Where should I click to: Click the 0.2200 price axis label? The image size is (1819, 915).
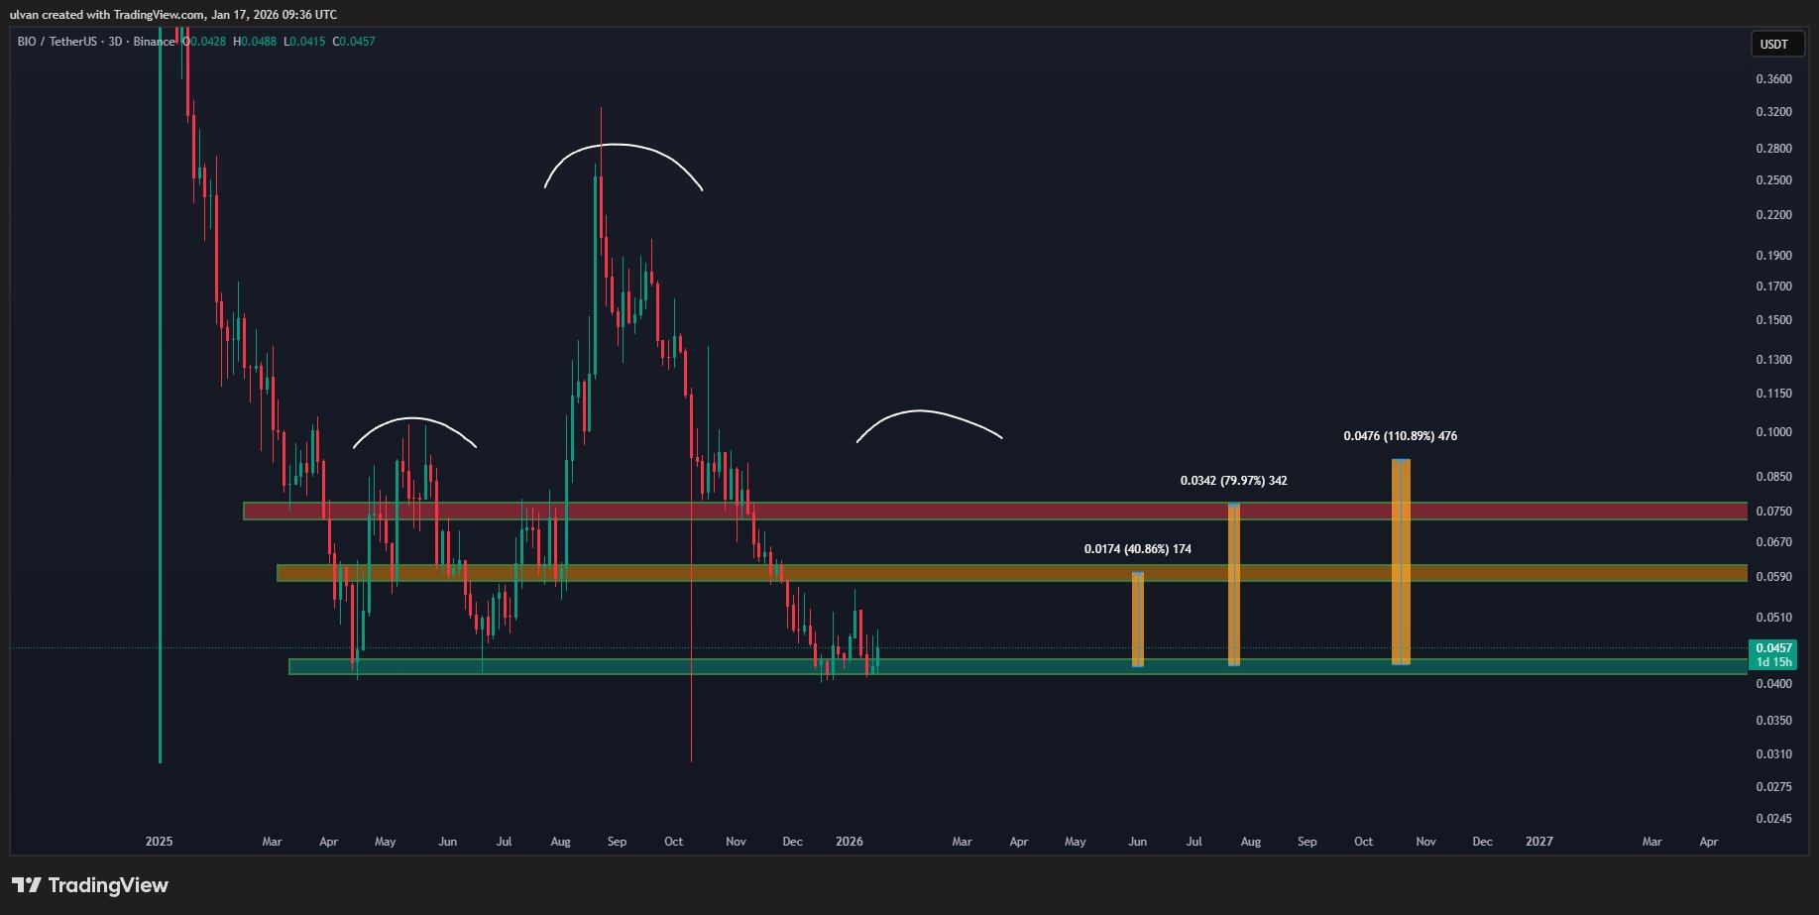point(1773,215)
